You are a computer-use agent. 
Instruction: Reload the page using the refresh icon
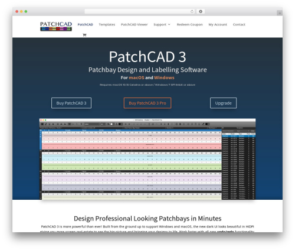tap(192, 12)
